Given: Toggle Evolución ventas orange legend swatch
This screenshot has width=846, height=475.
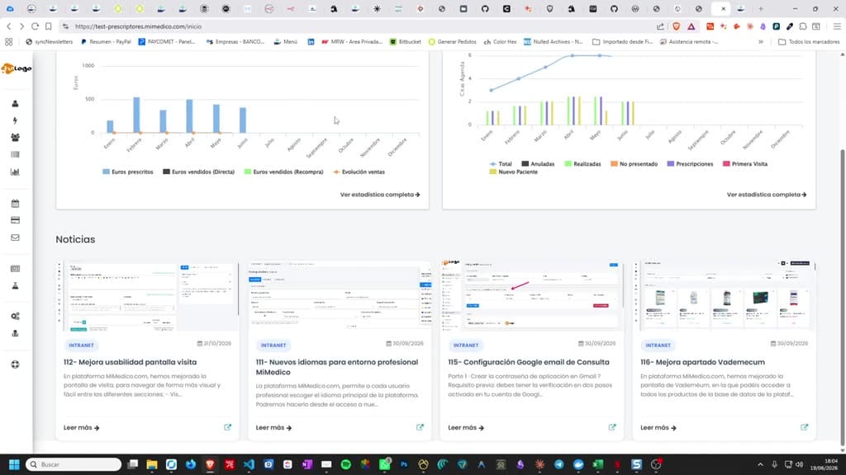Looking at the screenshot, I should pyautogui.click(x=336, y=172).
